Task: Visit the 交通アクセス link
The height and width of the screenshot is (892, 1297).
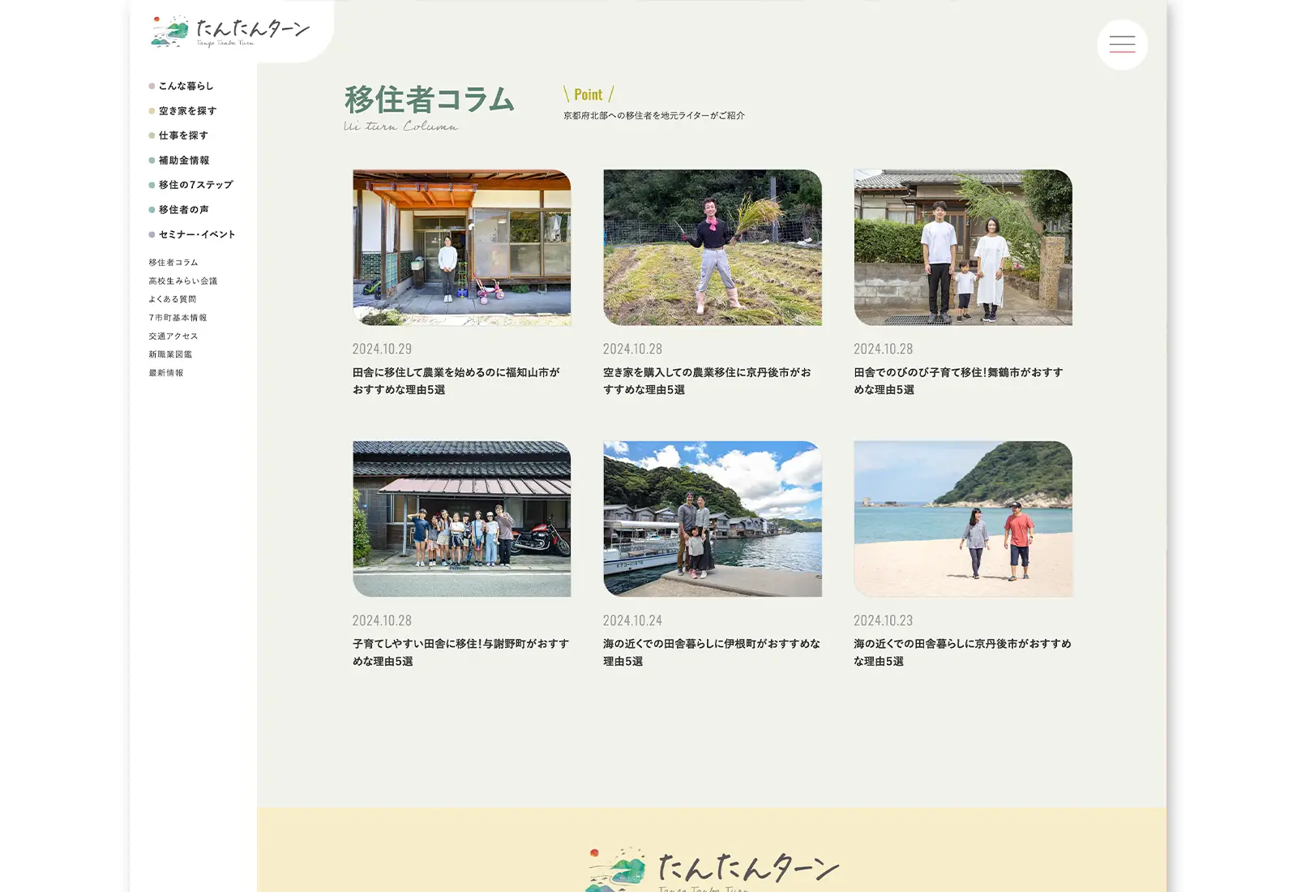Action: (173, 337)
